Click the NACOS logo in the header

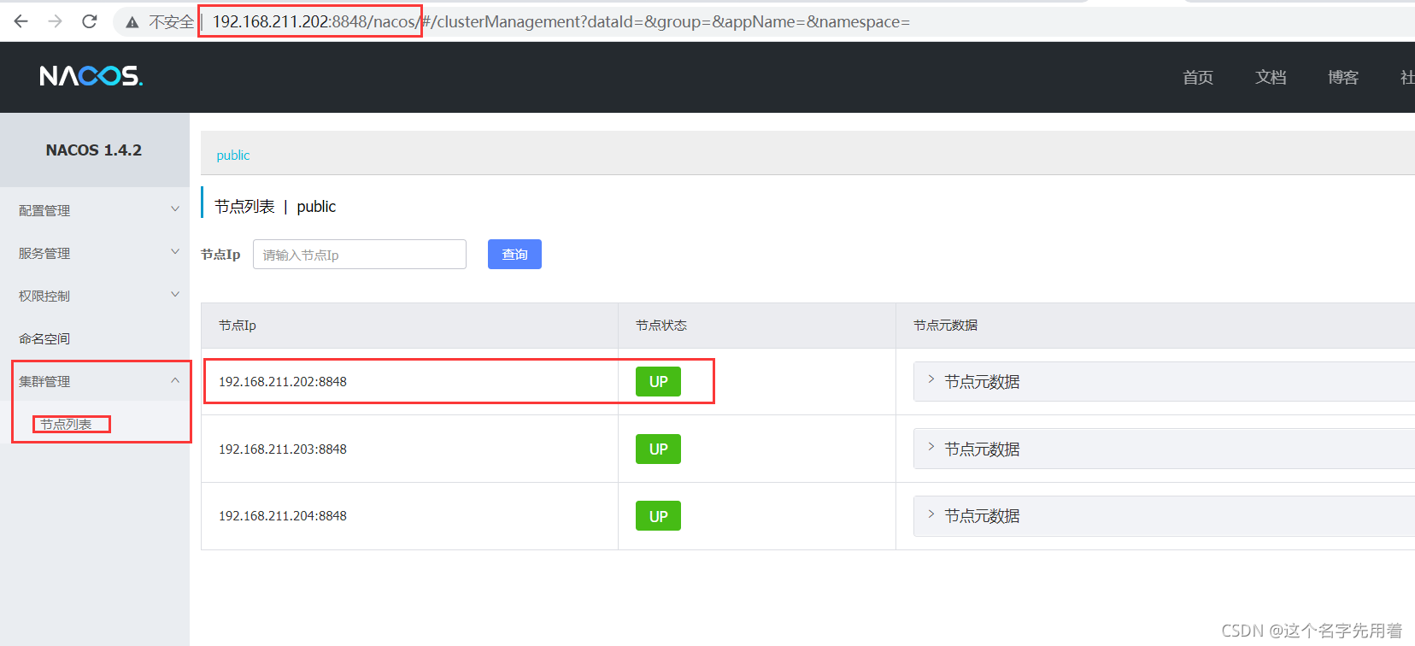pyautogui.click(x=91, y=76)
